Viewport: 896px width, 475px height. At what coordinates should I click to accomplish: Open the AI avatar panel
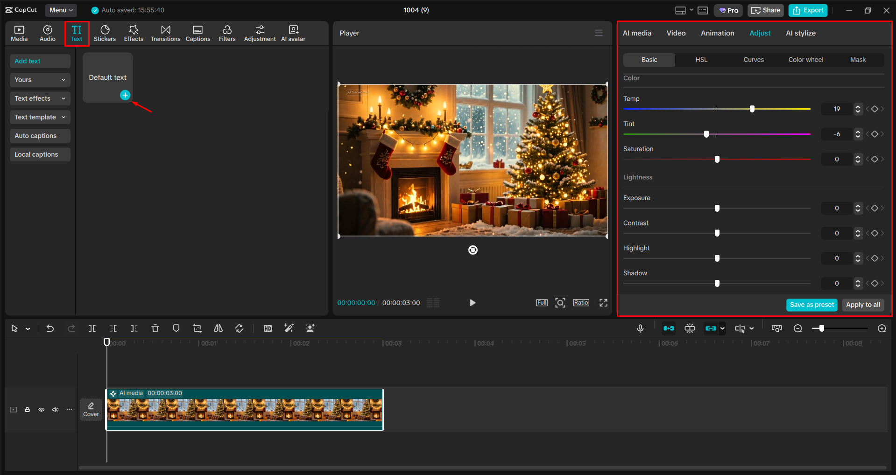click(x=293, y=33)
